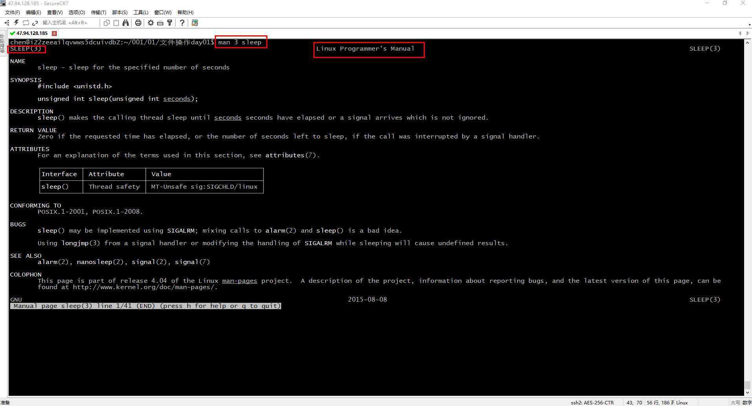Click '56 行, 186 列' status bar entry

tap(661, 402)
